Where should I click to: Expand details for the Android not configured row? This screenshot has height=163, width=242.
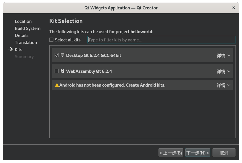click(223, 85)
